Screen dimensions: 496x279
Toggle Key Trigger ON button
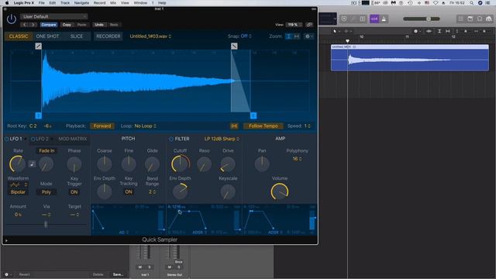click(x=74, y=192)
